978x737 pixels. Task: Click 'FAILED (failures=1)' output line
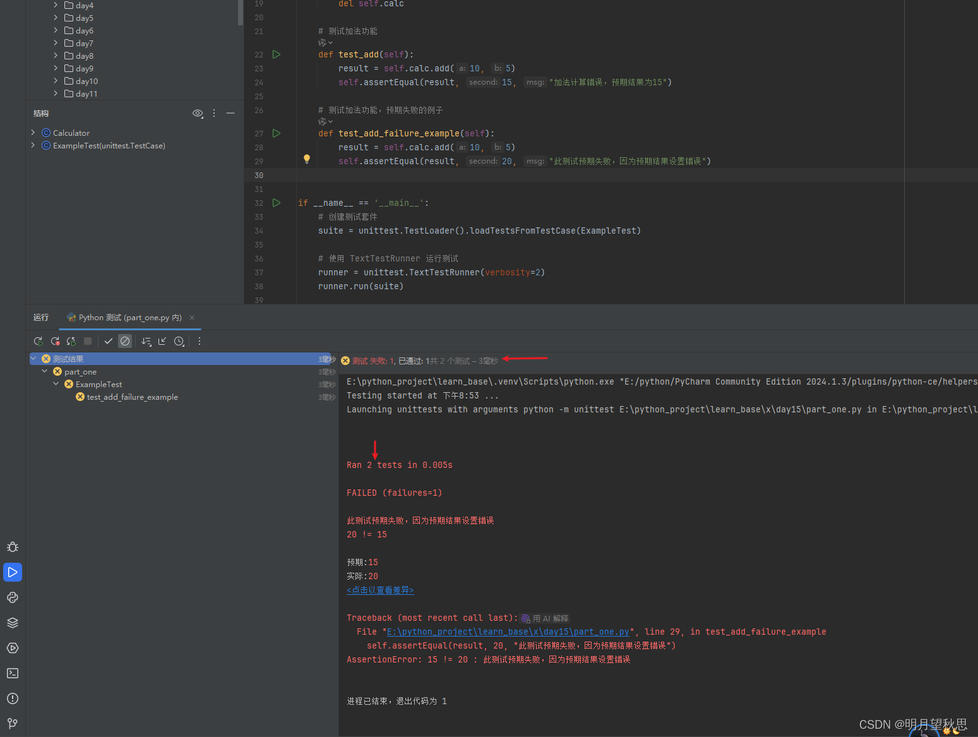pyautogui.click(x=395, y=493)
